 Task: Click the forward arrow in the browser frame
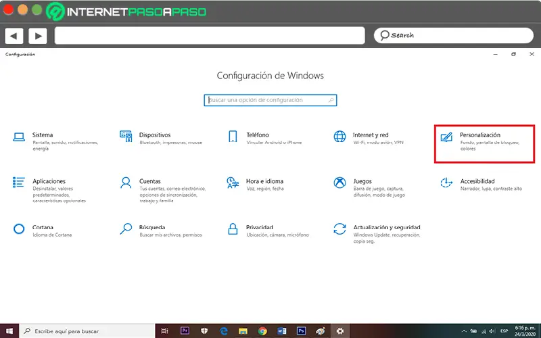click(x=38, y=36)
